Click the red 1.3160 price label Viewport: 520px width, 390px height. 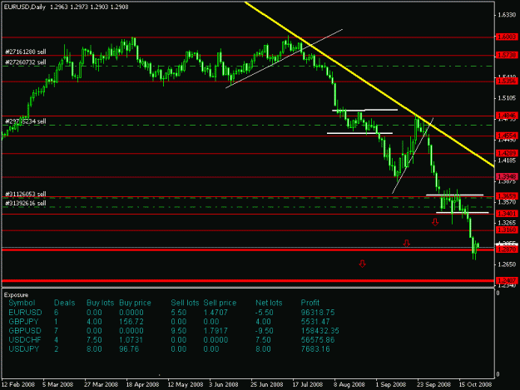click(x=507, y=230)
